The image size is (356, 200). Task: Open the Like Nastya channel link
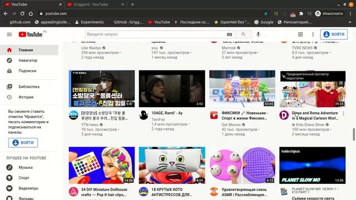coord(91,48)
